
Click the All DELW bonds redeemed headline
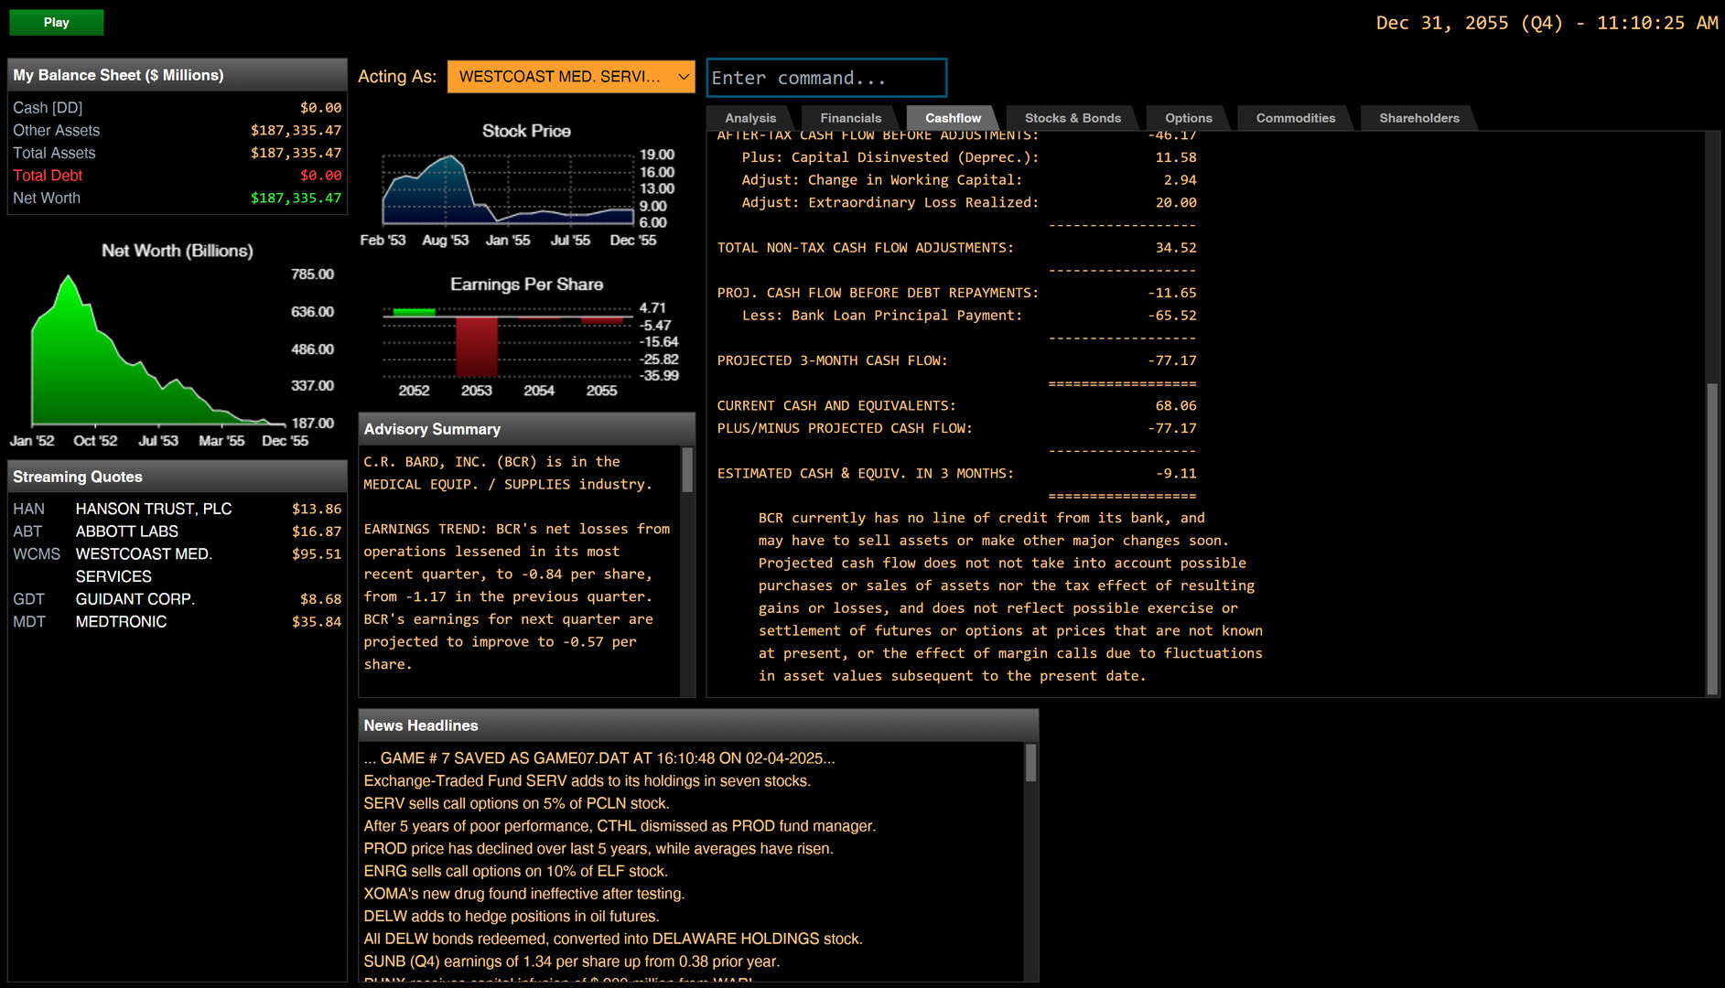point(613,940)
